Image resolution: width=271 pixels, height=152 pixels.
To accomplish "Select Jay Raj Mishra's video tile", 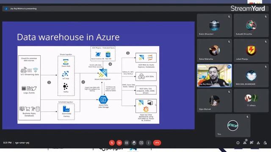I will 214,76.
